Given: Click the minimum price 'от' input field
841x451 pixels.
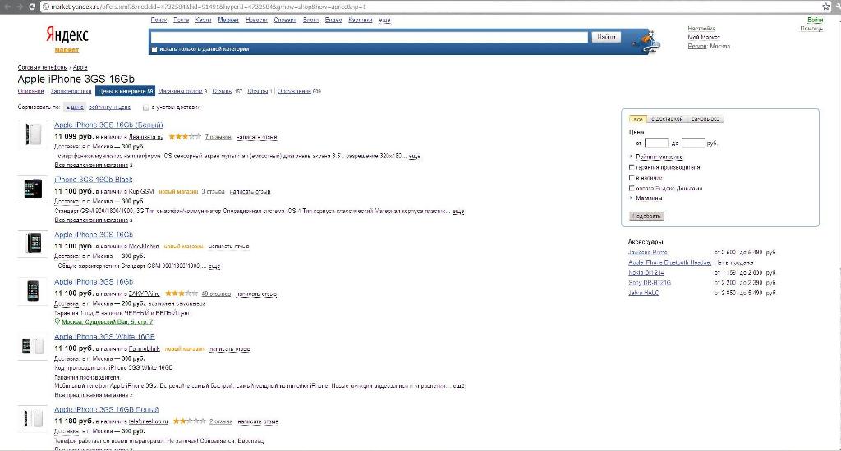Looking at the screenshot, I should tap(656, 143).
